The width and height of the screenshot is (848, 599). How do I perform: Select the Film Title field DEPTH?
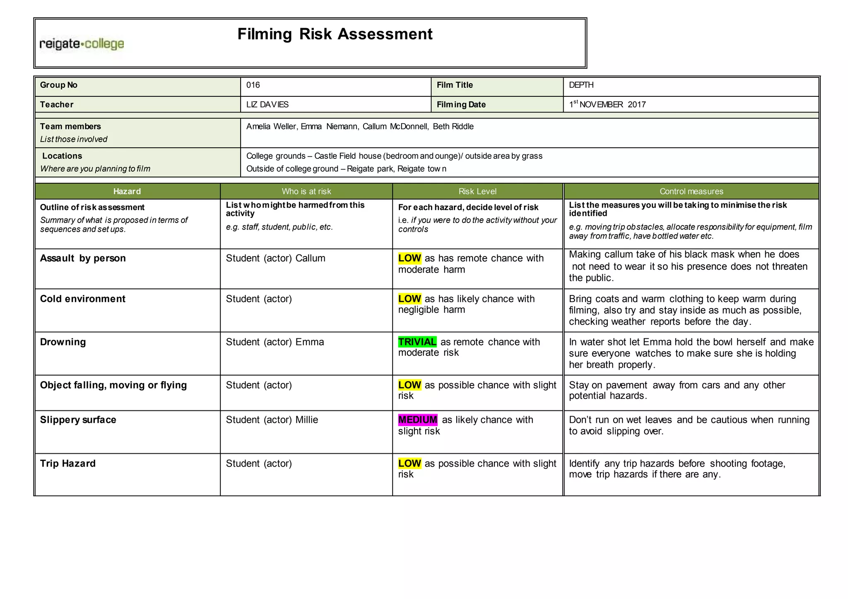(581, 85)
